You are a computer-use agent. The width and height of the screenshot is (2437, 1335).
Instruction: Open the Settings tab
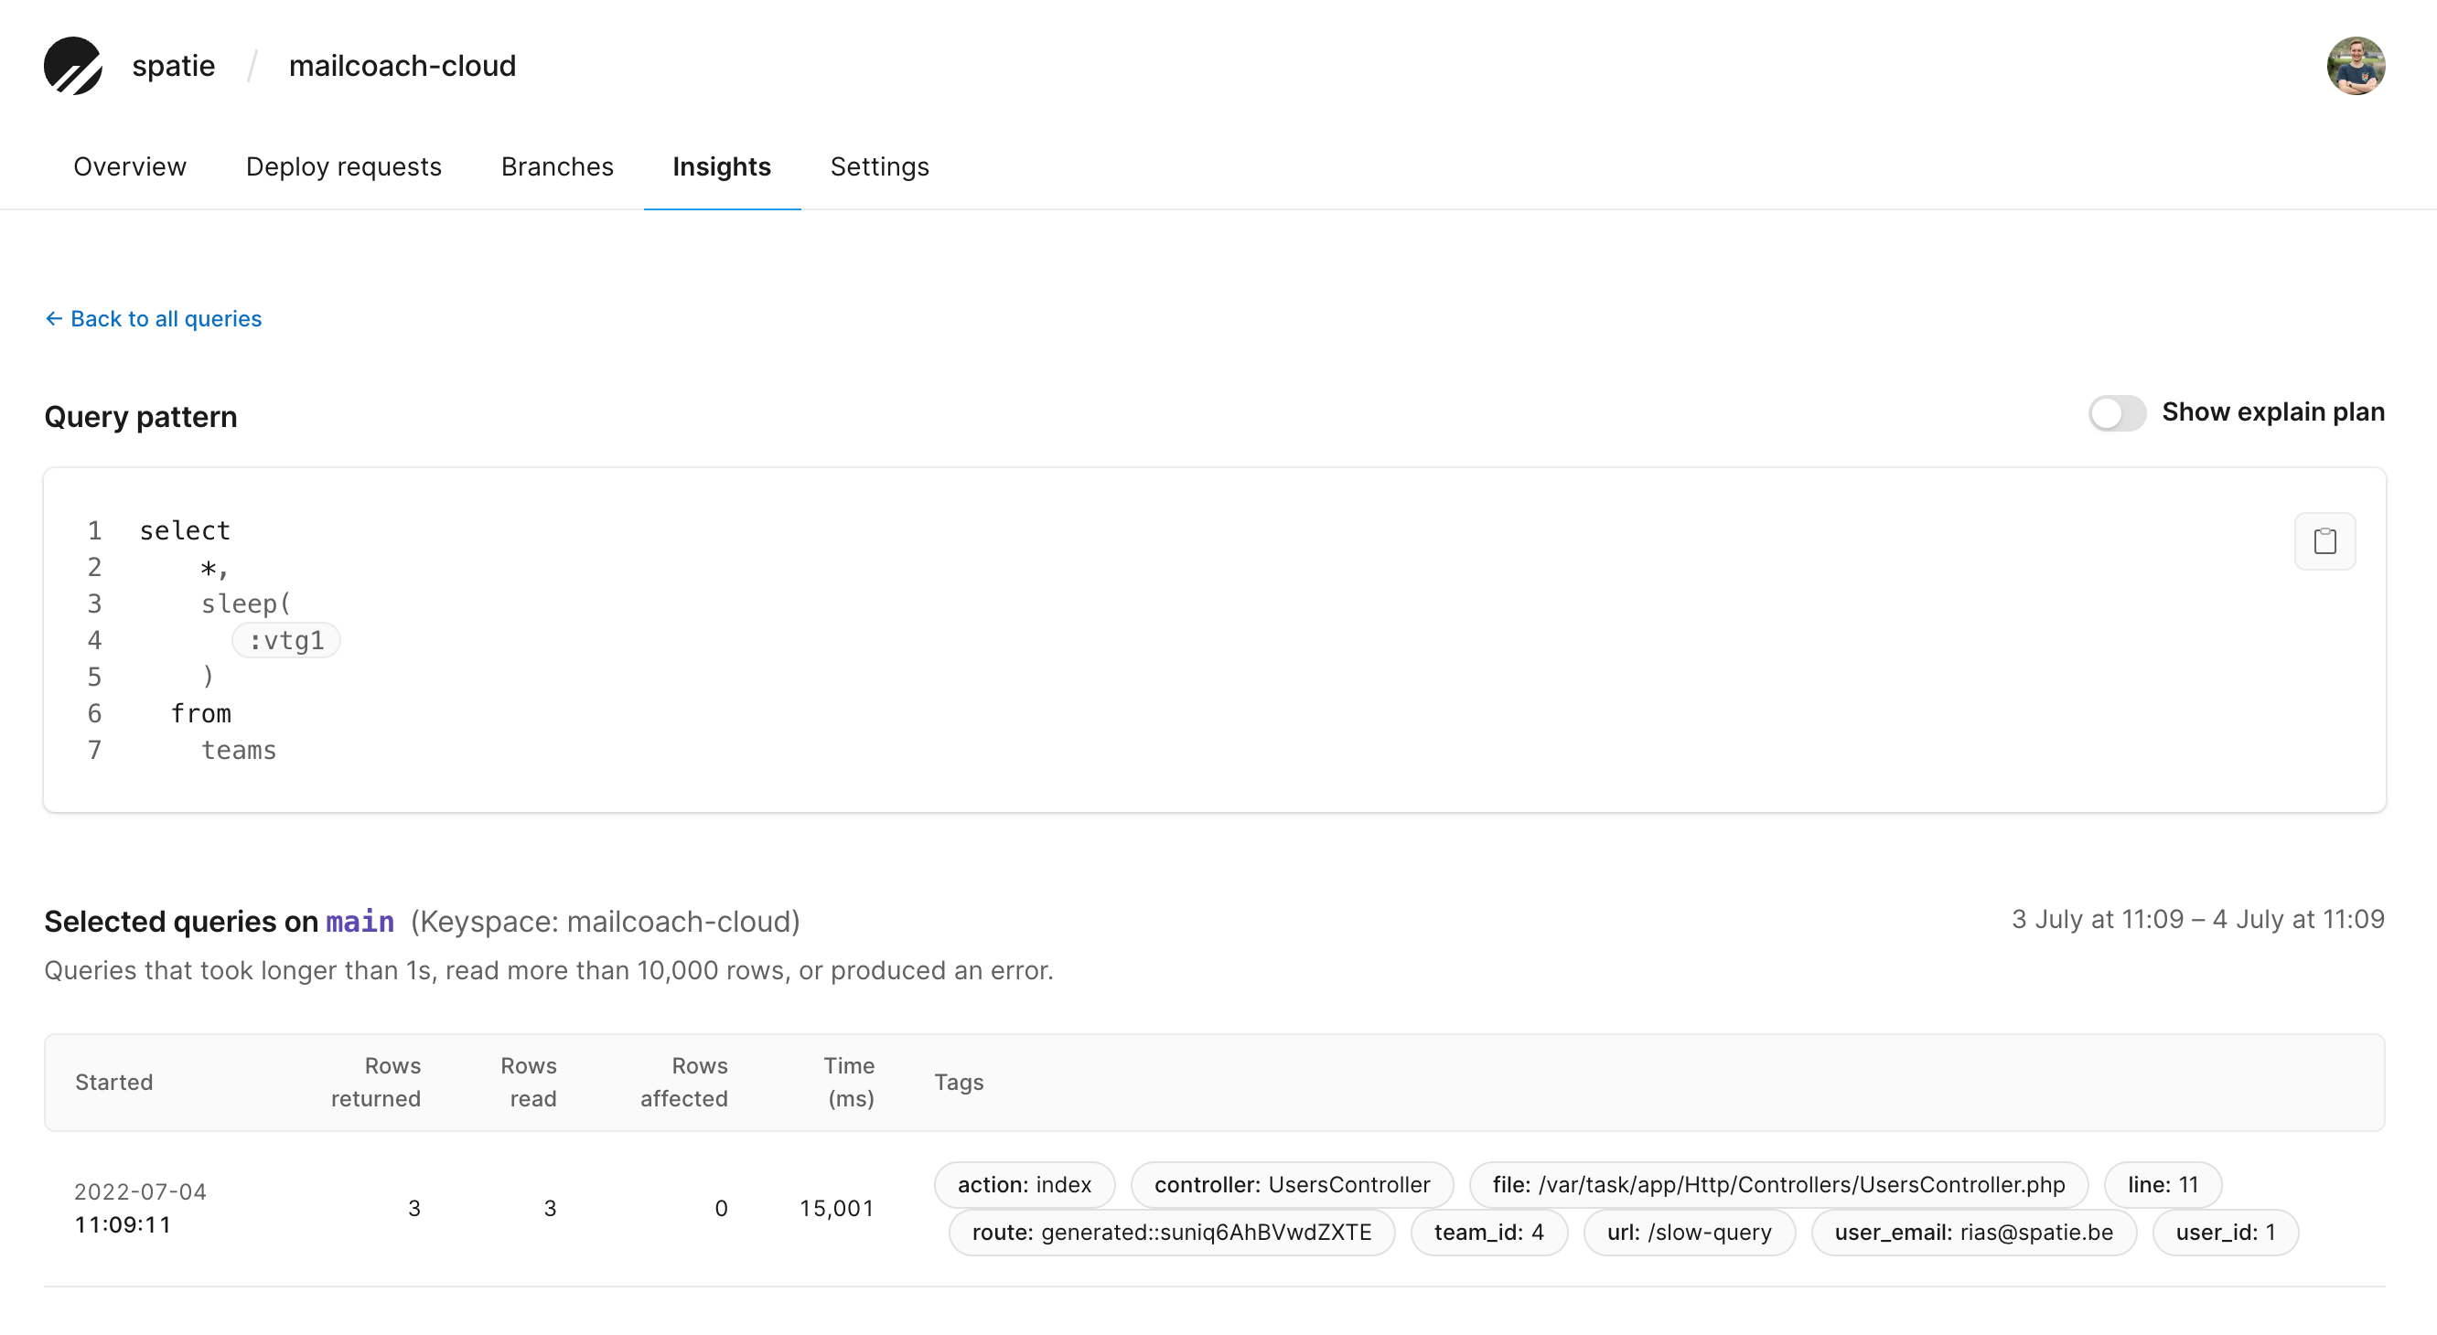880,167
